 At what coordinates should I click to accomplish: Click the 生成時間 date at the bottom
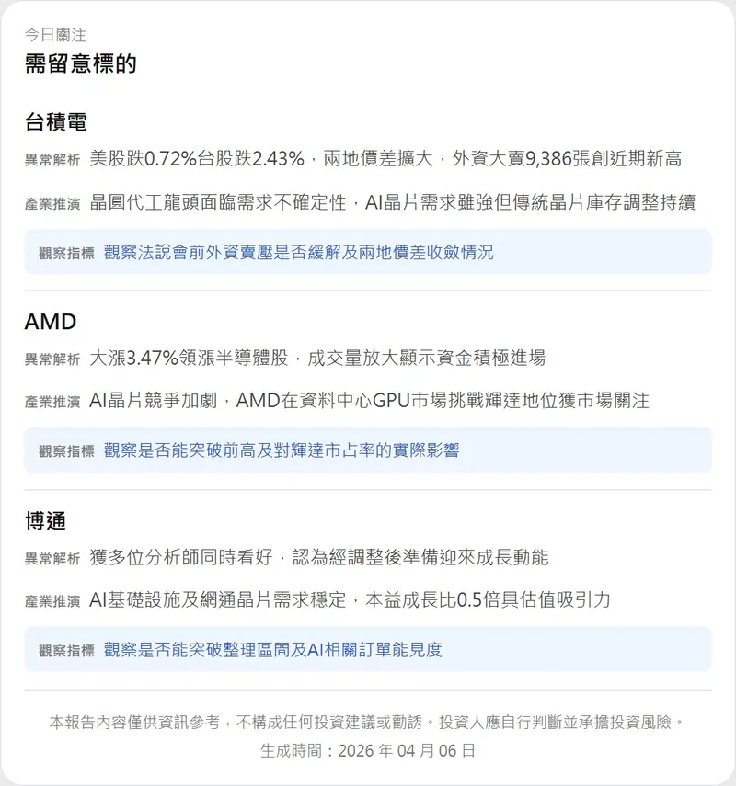367,750
